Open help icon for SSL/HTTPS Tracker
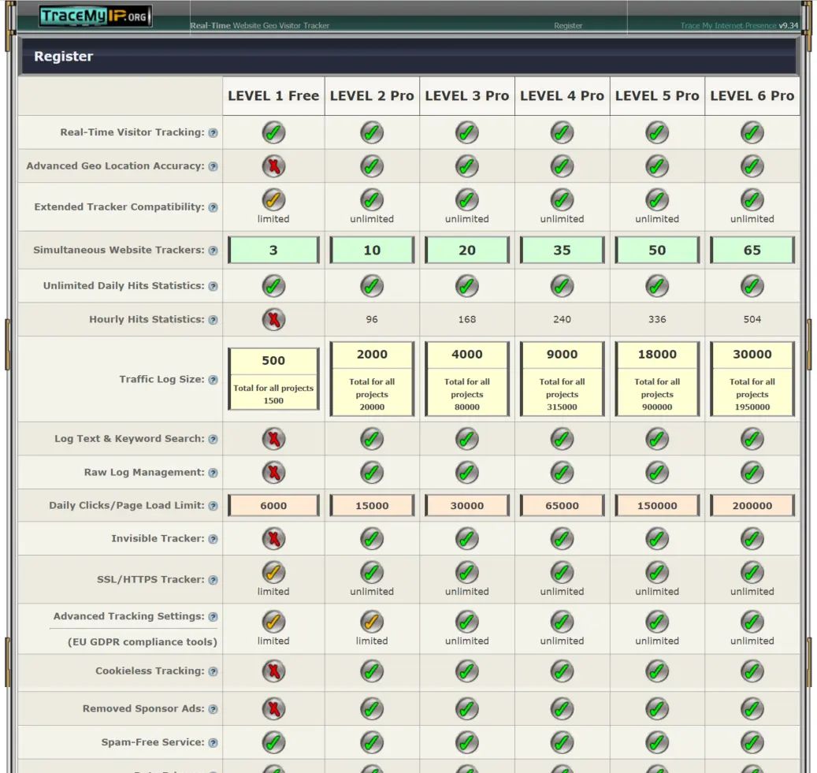This screenshot has width=817, height=773. (213, 580)
